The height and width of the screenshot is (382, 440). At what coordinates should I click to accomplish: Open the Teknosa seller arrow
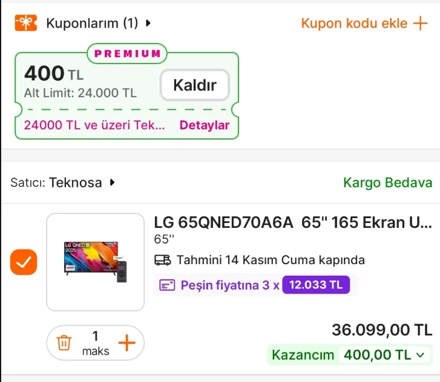coord(112,183)
